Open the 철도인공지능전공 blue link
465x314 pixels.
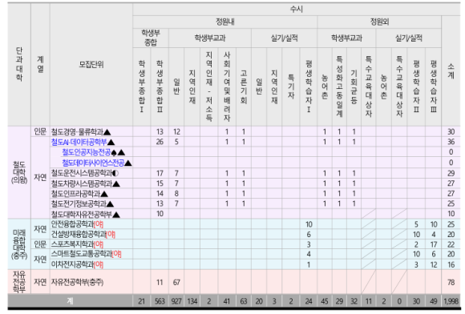click(86, 152)
